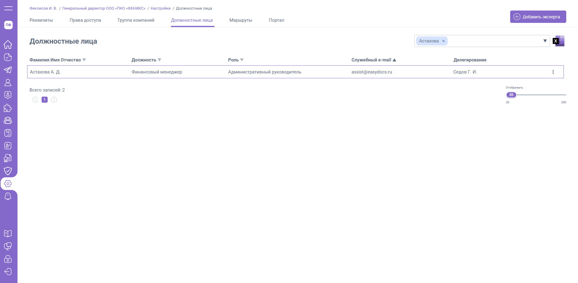Open the single user profile icon
The image size is (578, 283).
point(8,82)
